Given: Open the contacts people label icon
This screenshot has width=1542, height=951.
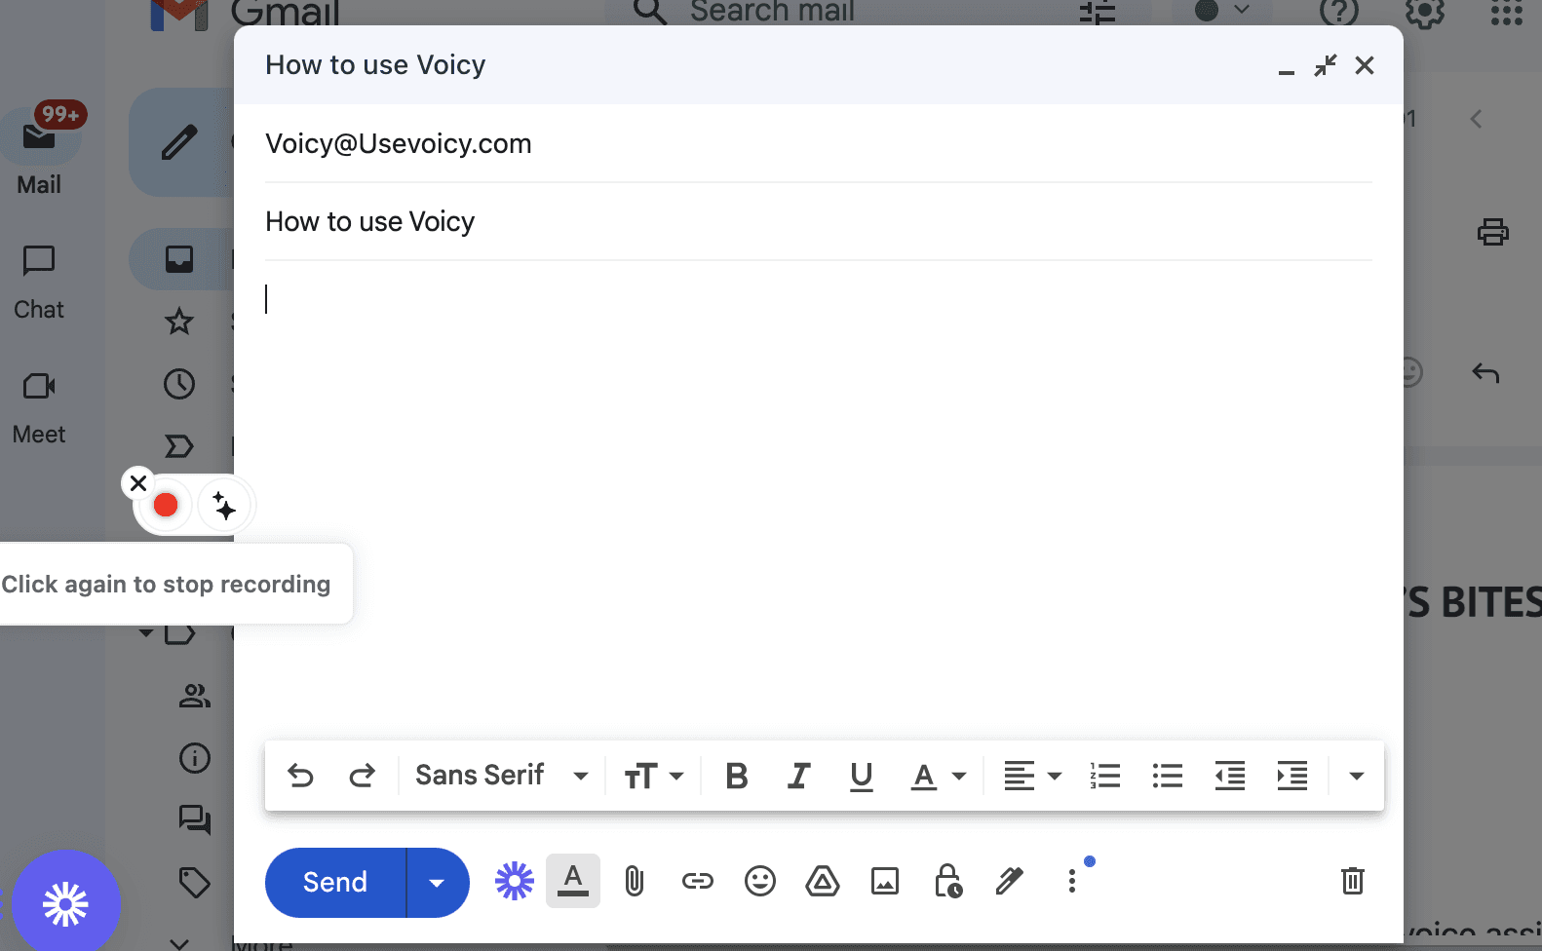Looking at the screenshot, I should pyautogui.click(x=194, y=696).
